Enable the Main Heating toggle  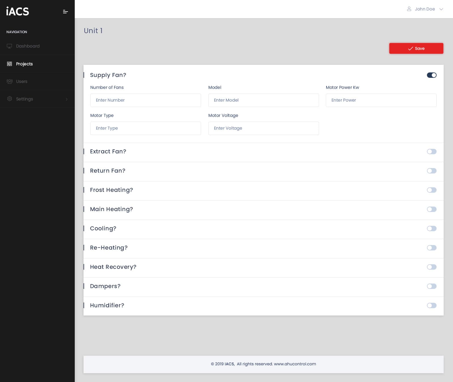pyautogui.click(x=432, y=209)
